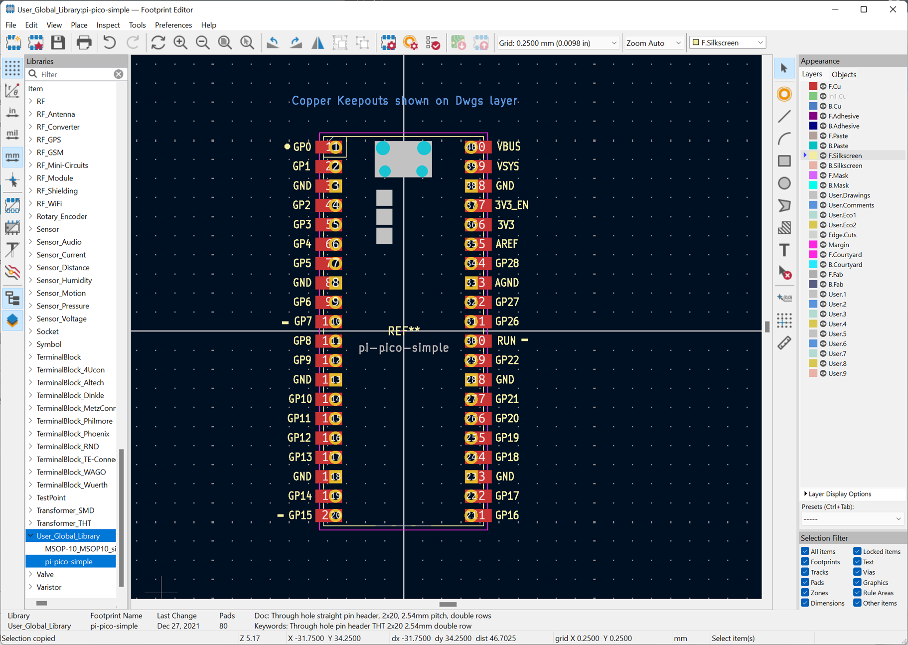The width and height of the screenshot is (908, 645).
Task: Select the Draw Arc tool
Action: click(x=784, y=139)
